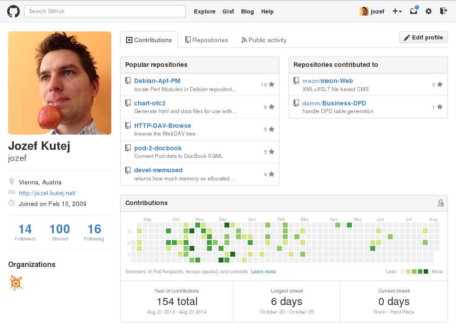Open the devel-memused repository link
The width and height of the screenshot is (456, 328).
click(x=158, y=170)
